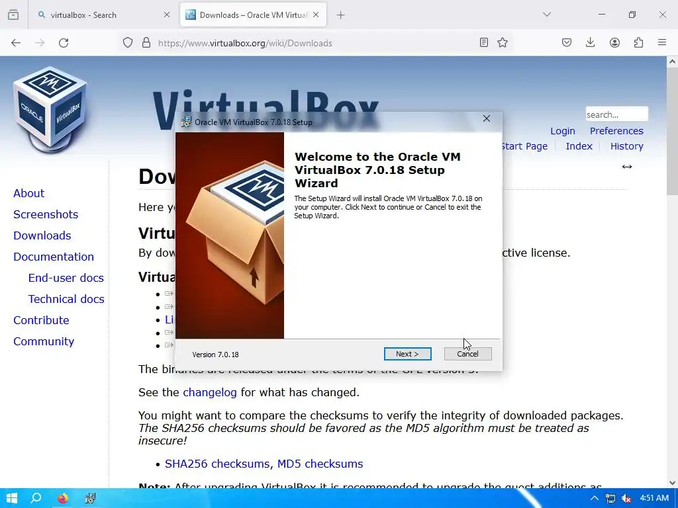Open the Preferences link
The height and width of the screenshot is (508, 678).
[616, 131]
